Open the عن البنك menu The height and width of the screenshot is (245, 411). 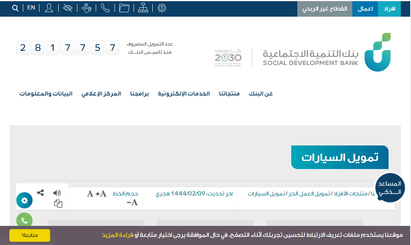tap(261, 93)
